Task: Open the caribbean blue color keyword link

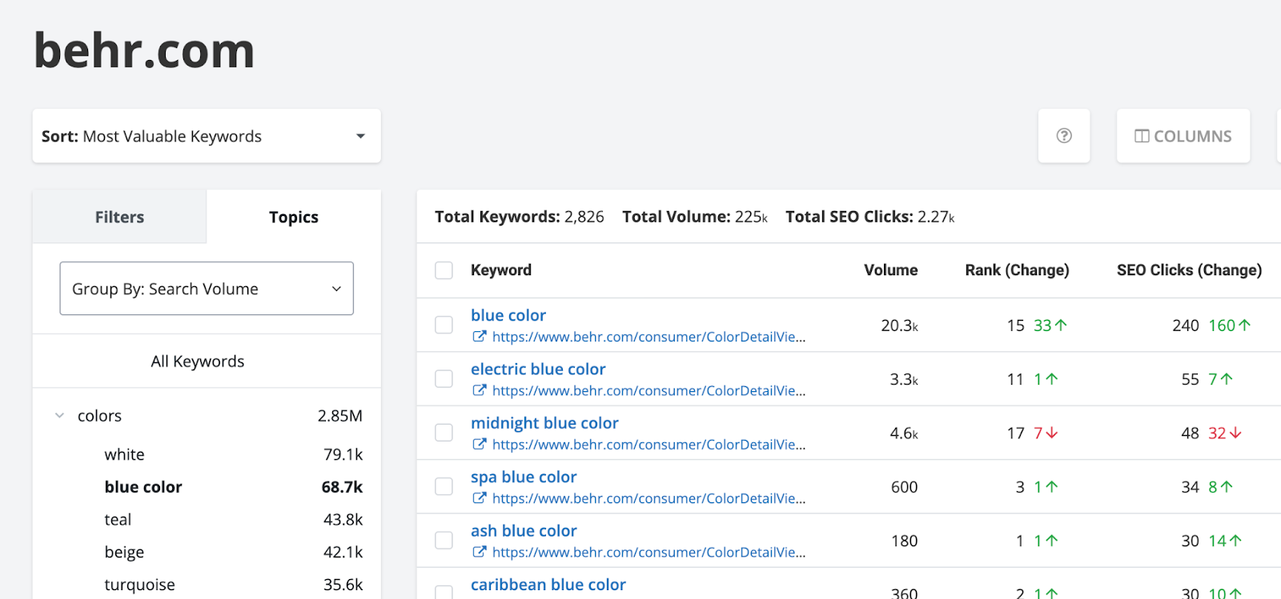Action: point(548,585)
